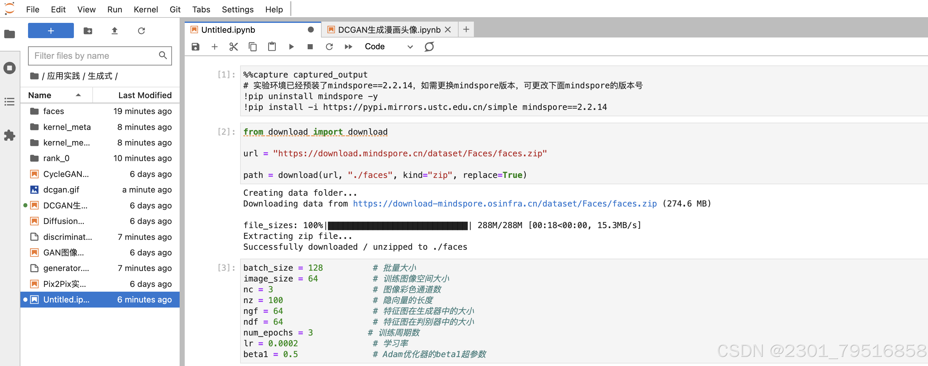Screen dimensions: 928x366
Task: Cut the selected cell with scissors icon
Action: click(233, 47)
